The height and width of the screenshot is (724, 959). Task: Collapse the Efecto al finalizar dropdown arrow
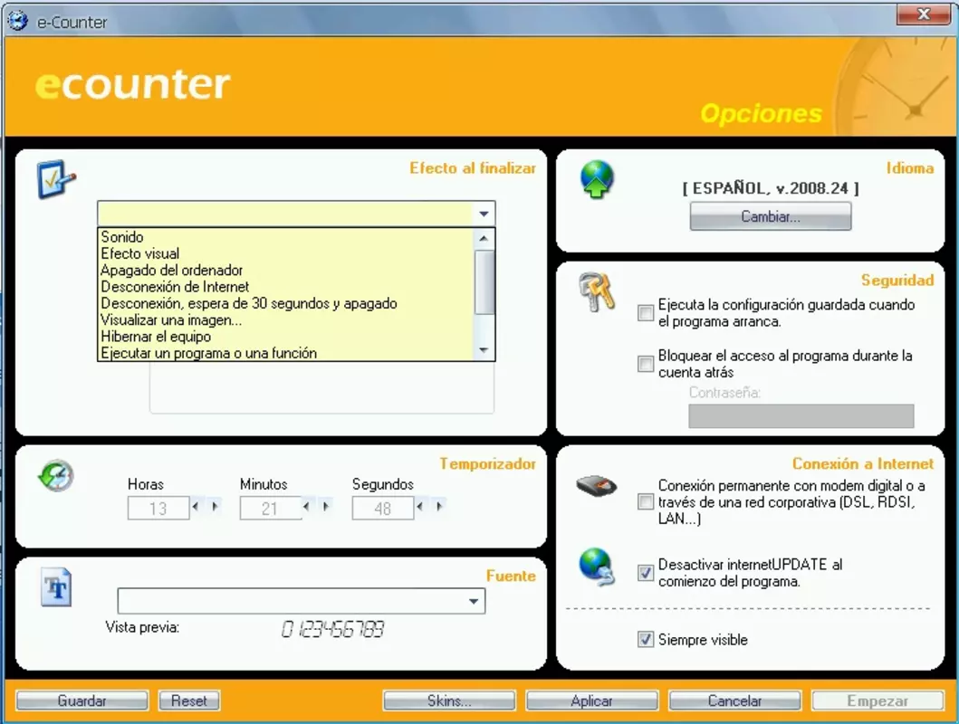tap(484, 214)
